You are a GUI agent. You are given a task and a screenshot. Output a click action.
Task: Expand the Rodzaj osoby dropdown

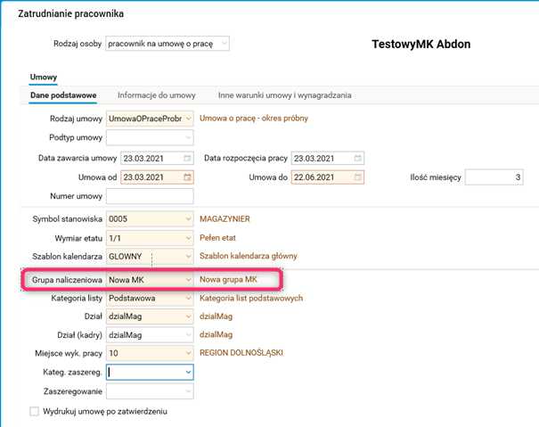point(224,43)
